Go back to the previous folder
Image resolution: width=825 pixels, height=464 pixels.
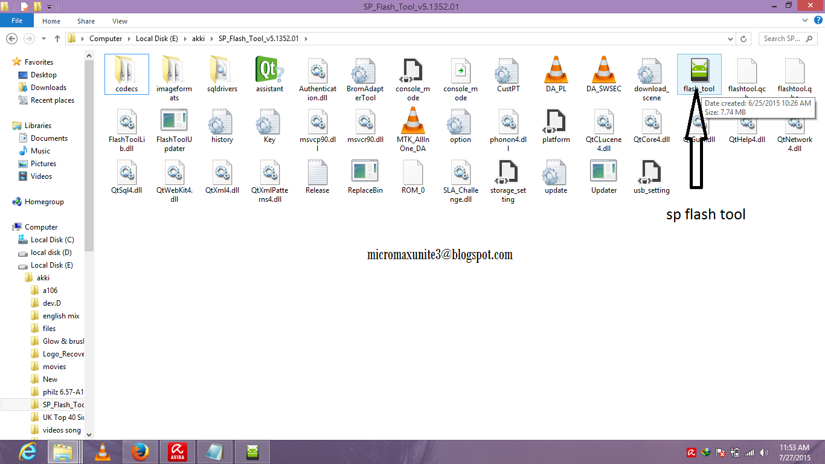[x=11, y=38]
